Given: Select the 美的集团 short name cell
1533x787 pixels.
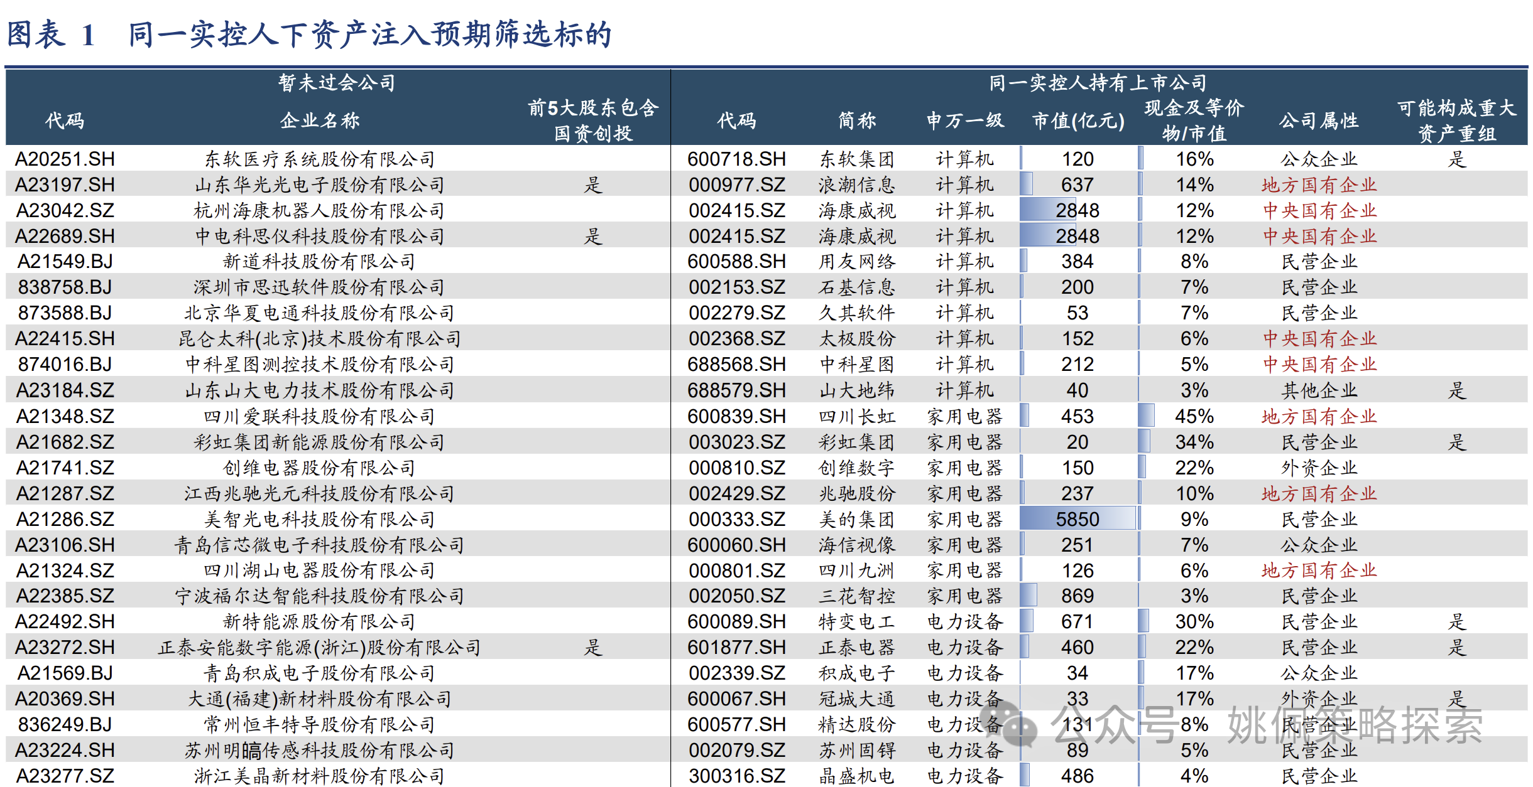Looking at the screenshot, I should (x=856, y=519).
